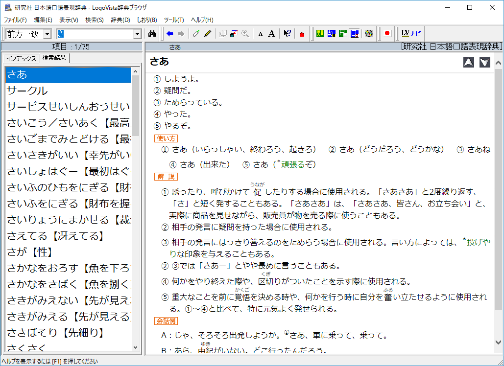Open the LVナビ button

[411, 33]
